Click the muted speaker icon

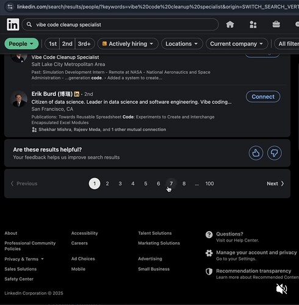281,289
